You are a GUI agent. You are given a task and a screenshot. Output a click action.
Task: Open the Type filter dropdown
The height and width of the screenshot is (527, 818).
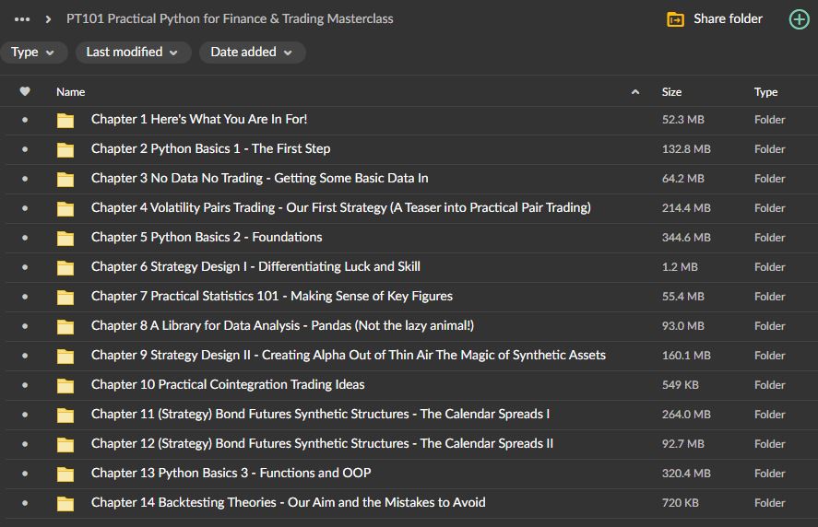pyautogui.click(x=33, y=53)
